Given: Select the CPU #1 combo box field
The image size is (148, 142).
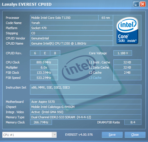Looking at the screenshot, I should tap(29, 135).
